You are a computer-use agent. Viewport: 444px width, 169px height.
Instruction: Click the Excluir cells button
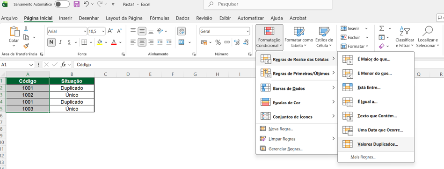click(350, 37)
